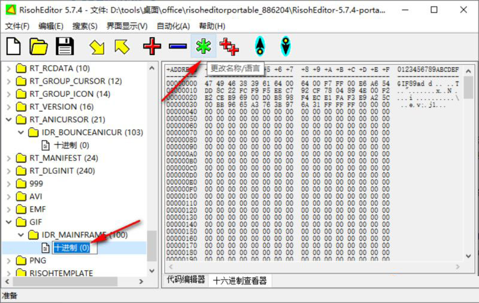The width and height of the screenshot is (479, 303).
Task: Open the 界面显示(V) menu
Action: (x=127, y=26)
